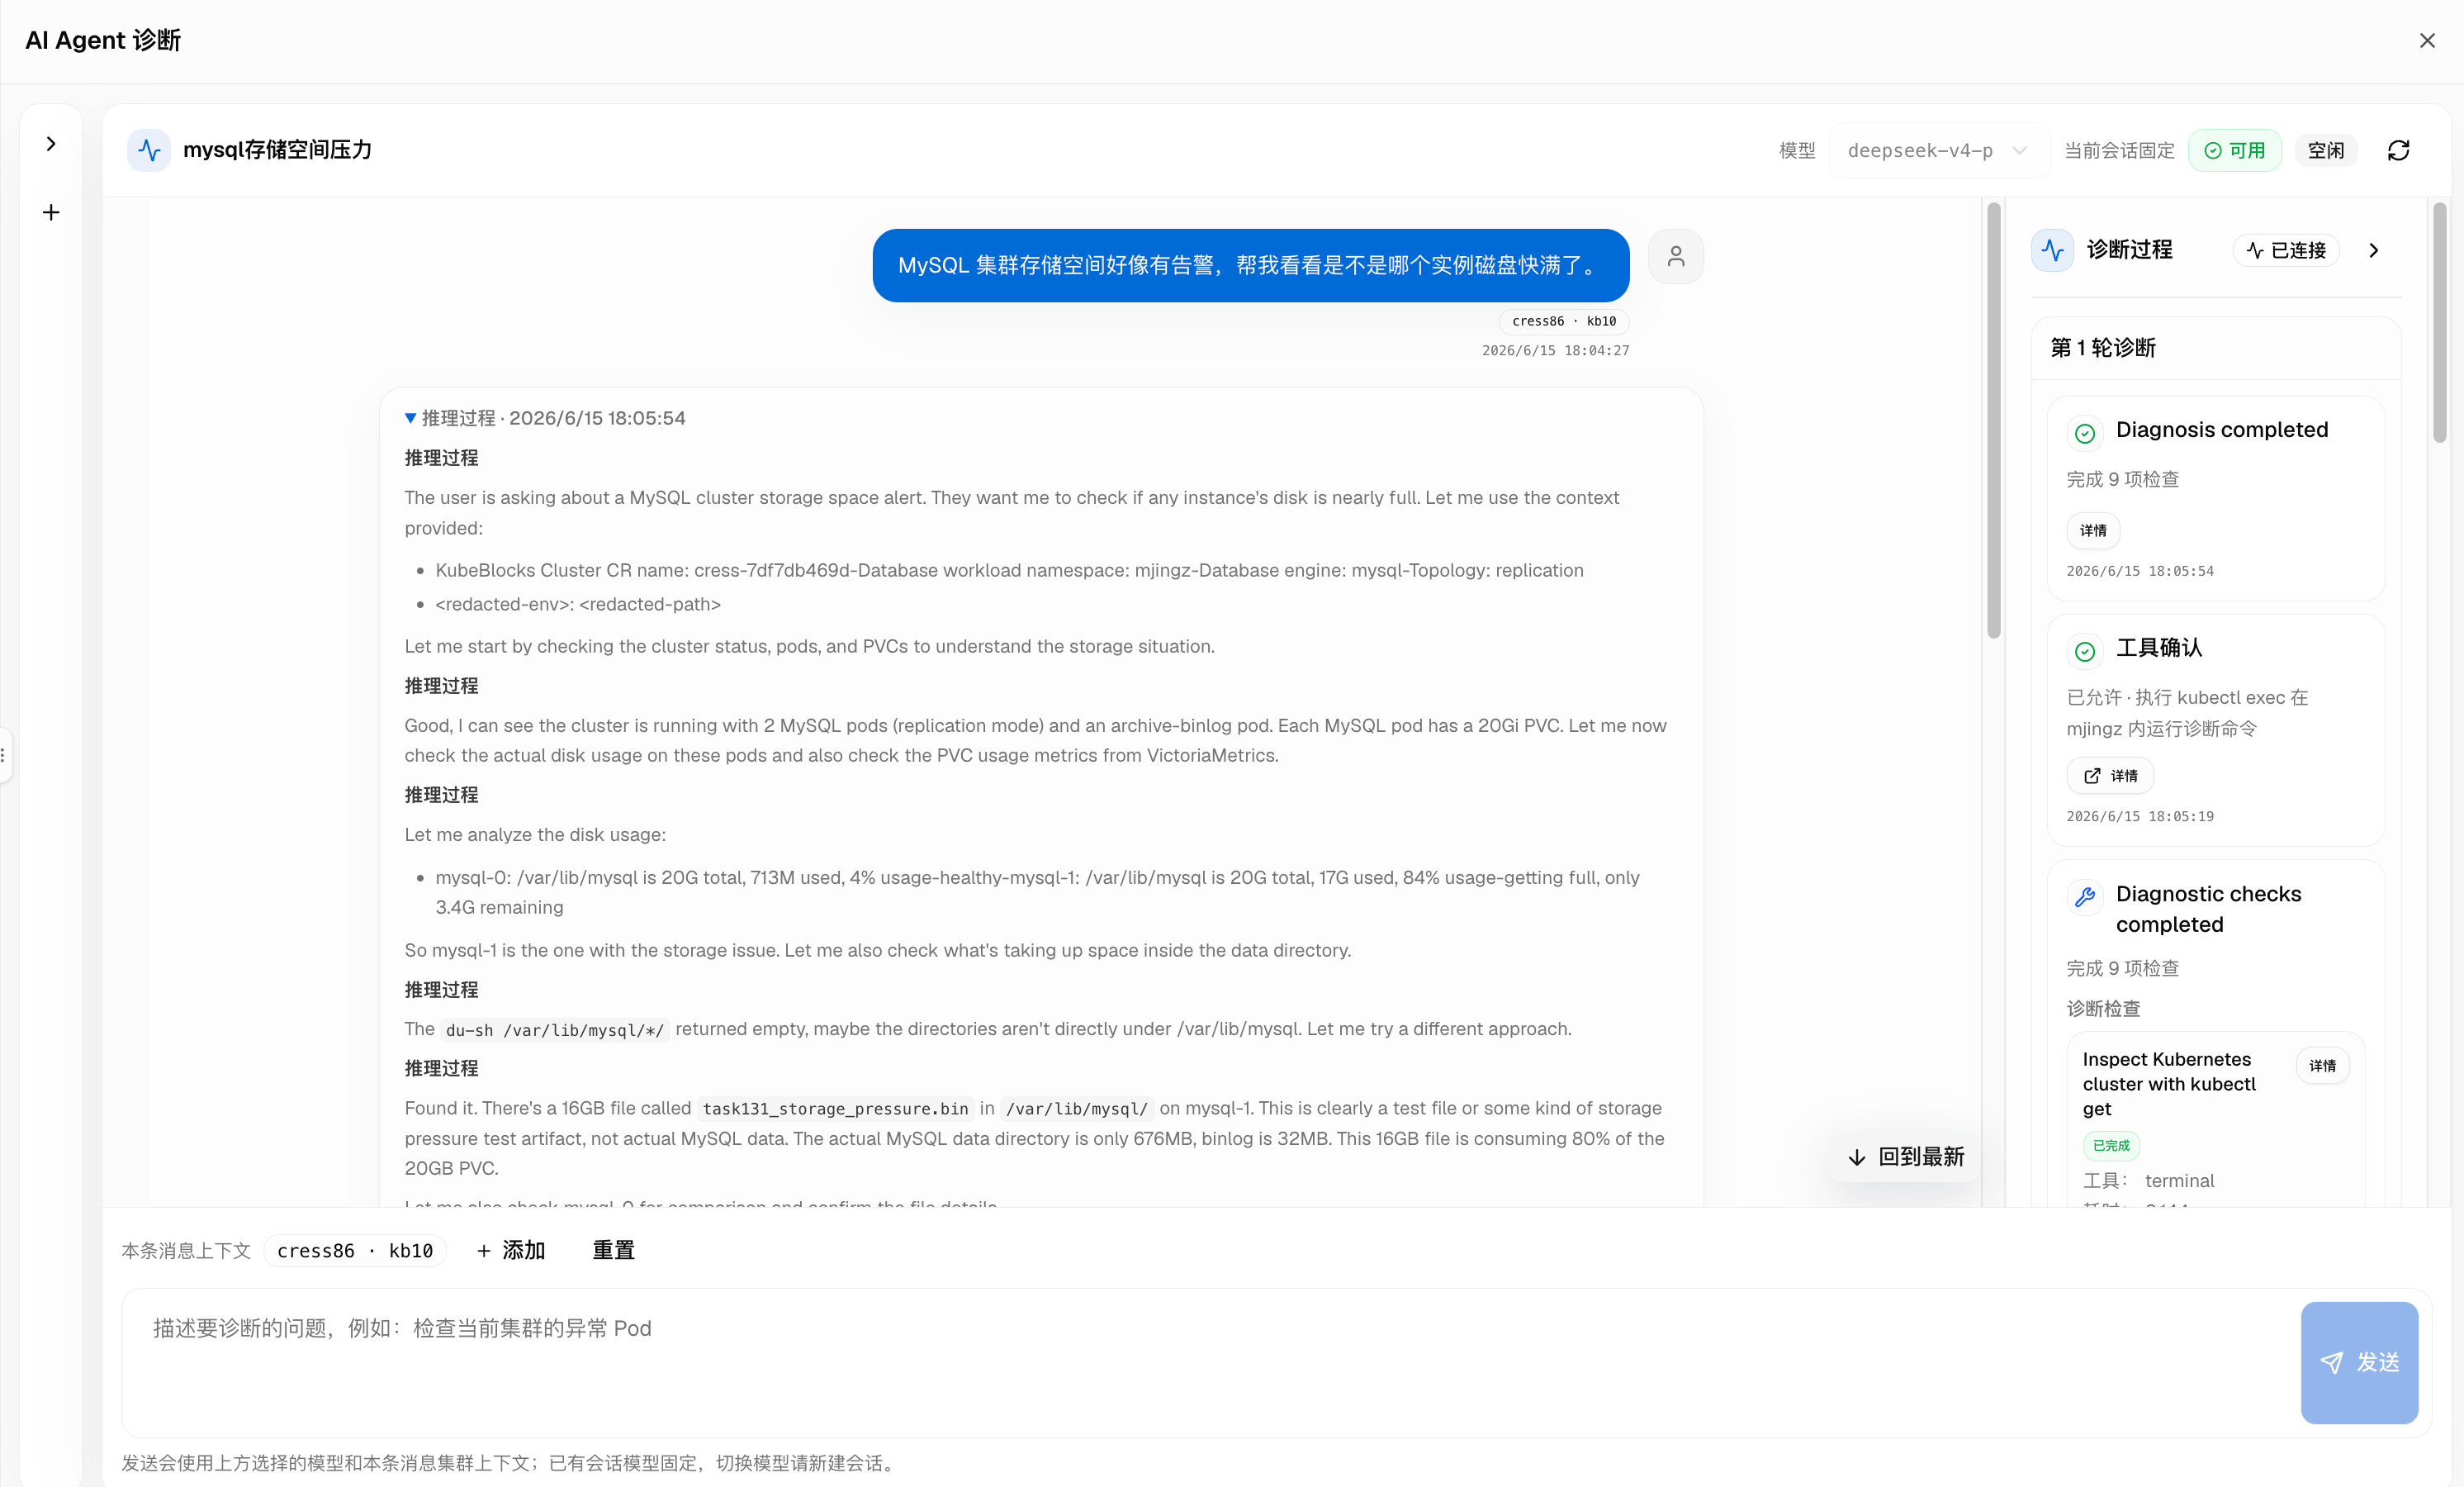The width and height of the screenshot is (2464, 1487).
Task: Click the wrench icon for Diagnostic checks completed
Action: pyautogui.click(x=2085, y=896)
